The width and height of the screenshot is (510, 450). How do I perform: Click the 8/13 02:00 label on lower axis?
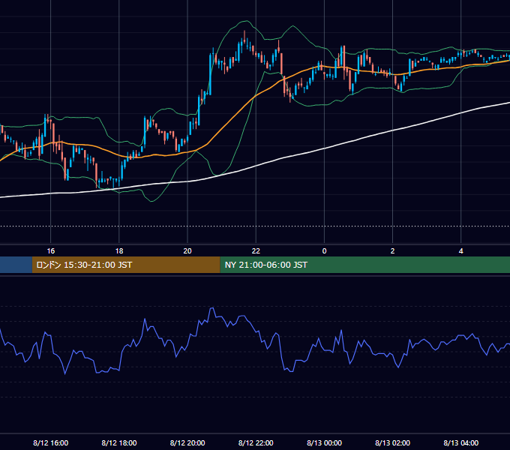tap(392, 442)
